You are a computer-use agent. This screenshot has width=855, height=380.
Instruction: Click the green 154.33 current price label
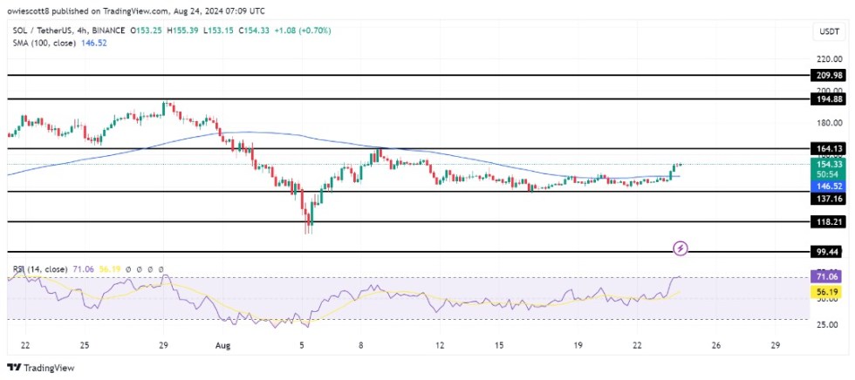point(829,164)
